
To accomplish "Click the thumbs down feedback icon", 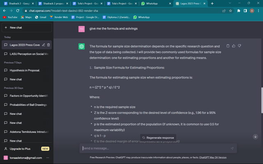I will [240, 46].
